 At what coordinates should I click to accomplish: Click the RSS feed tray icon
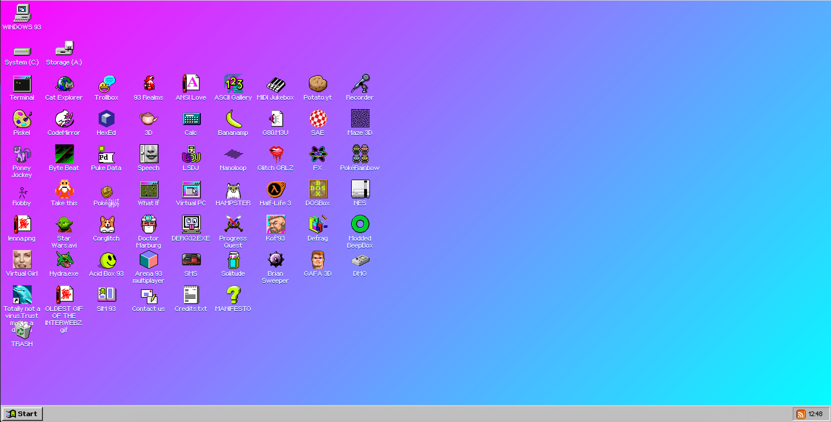[800, 414]
